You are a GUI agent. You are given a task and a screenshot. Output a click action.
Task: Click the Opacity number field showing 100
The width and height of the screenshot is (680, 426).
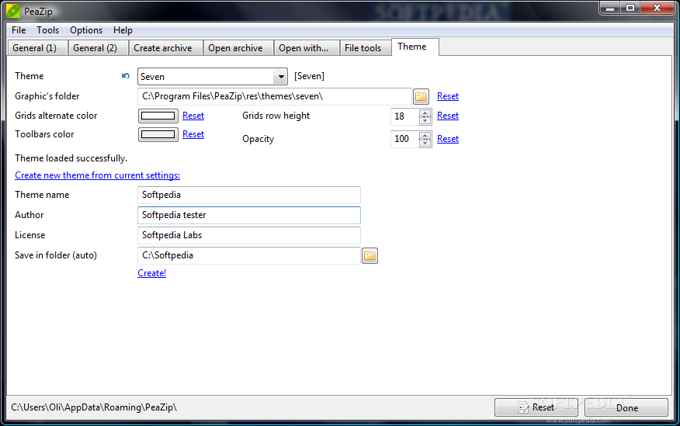pyautogui.click(x=404, y=139)
